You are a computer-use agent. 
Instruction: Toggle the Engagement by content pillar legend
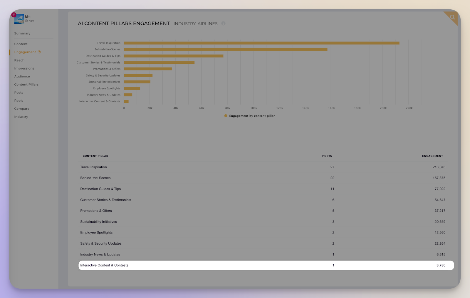[249, 116]
